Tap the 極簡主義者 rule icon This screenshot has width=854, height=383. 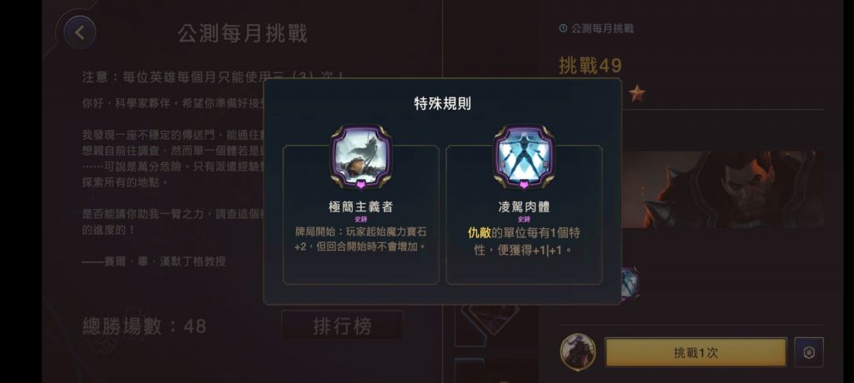coord(360,157)
